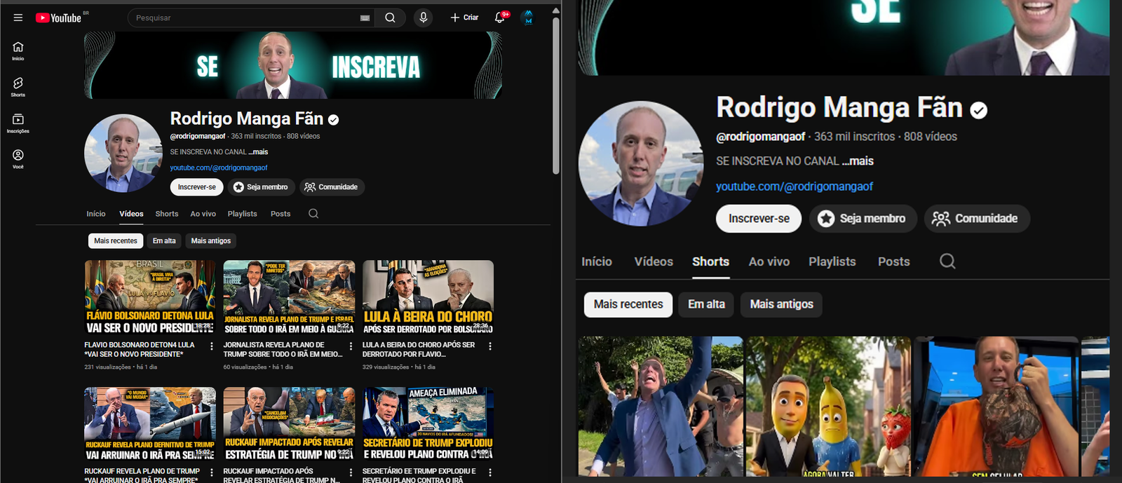Switch to Início tab in left window

[x=96, y=214]
